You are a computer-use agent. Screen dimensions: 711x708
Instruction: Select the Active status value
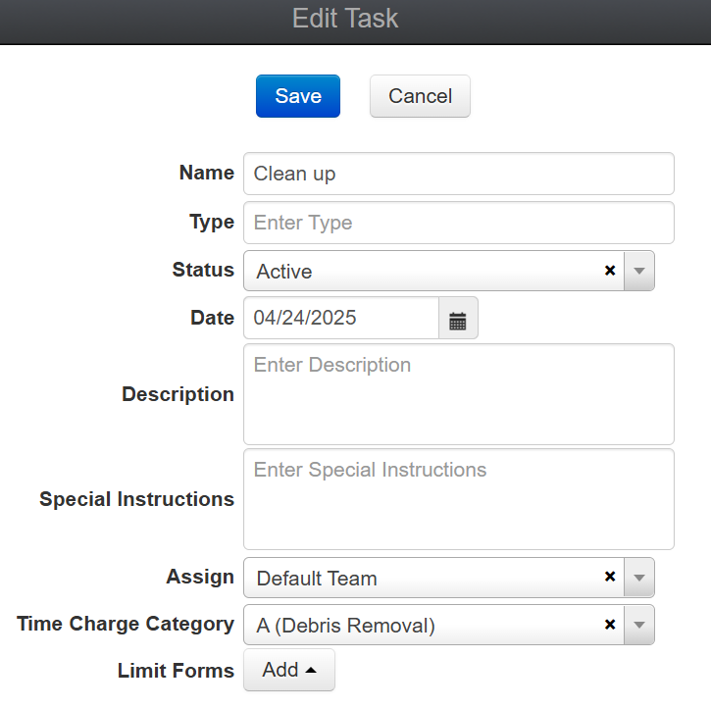[x=284, y=272]
